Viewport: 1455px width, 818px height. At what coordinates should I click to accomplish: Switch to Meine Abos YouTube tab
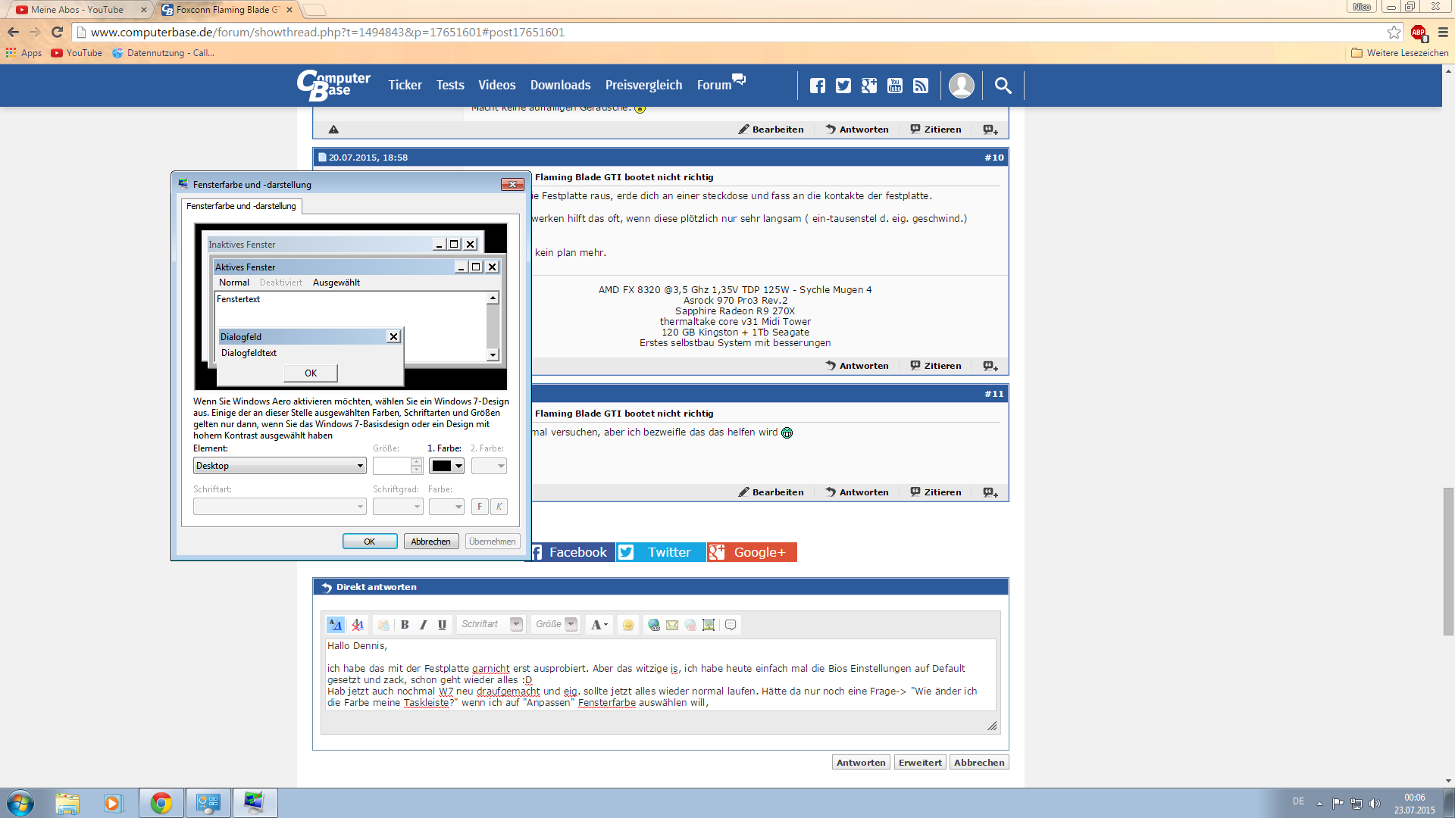coord(77,10)
